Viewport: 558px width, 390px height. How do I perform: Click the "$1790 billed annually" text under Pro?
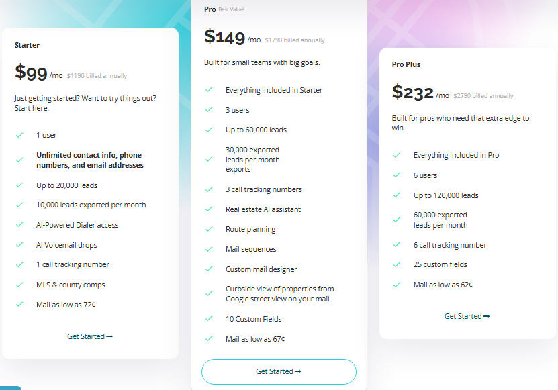coord(294,40)
